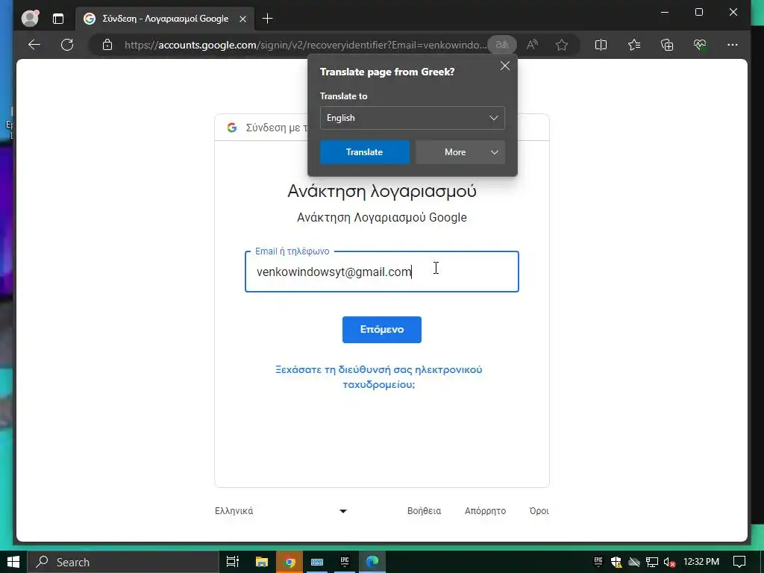Open File Explorer from taskbar
The image size is (764, 573).
click(262, 562)
